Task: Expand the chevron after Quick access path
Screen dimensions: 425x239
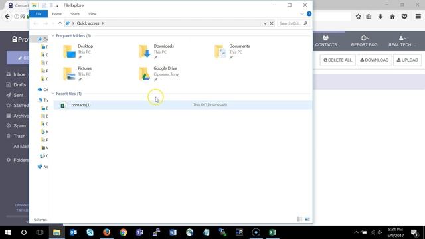Action: (103, 23)
